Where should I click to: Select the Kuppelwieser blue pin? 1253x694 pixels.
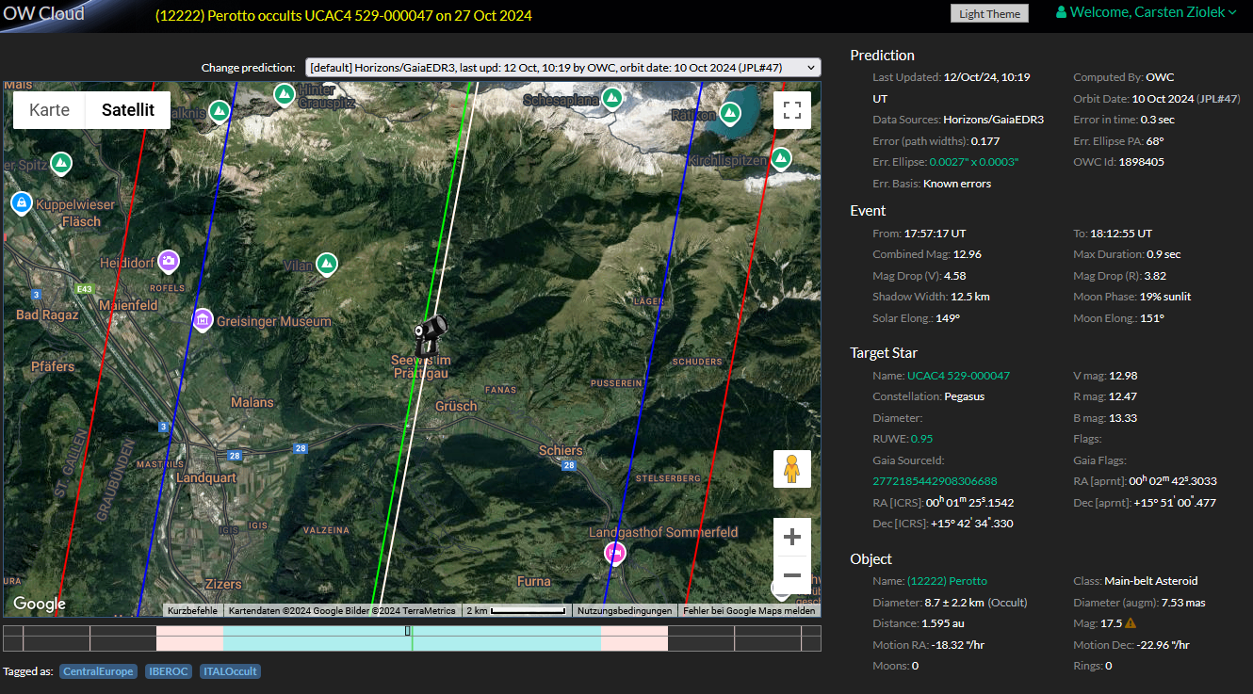[20, 202]
